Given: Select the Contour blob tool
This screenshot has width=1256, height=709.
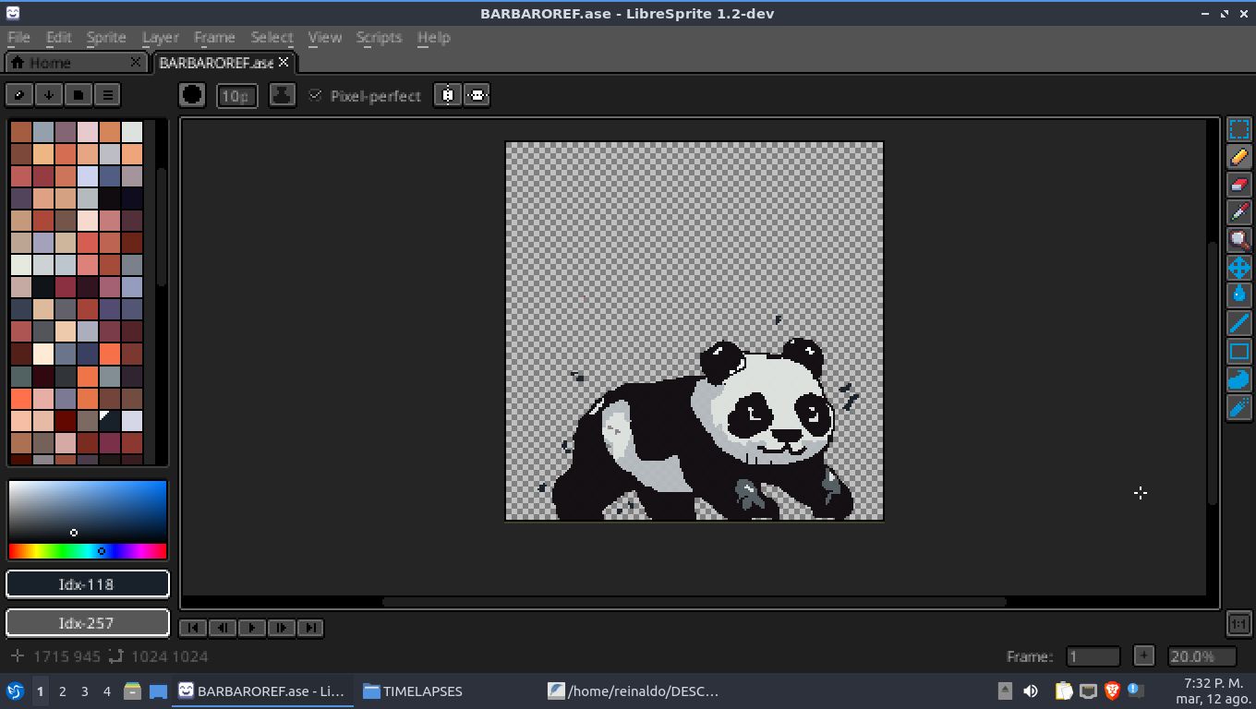Looking at the screenshot, I should point(1239,379).
